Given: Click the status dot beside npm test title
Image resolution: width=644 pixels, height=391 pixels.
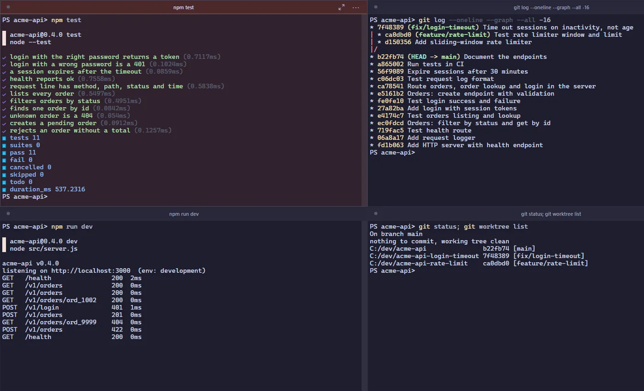Looking at the screenshot, I should [x=8, y=7].
